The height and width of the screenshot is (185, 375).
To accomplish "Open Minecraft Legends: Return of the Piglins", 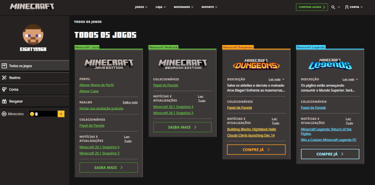I will click(326, 132).
